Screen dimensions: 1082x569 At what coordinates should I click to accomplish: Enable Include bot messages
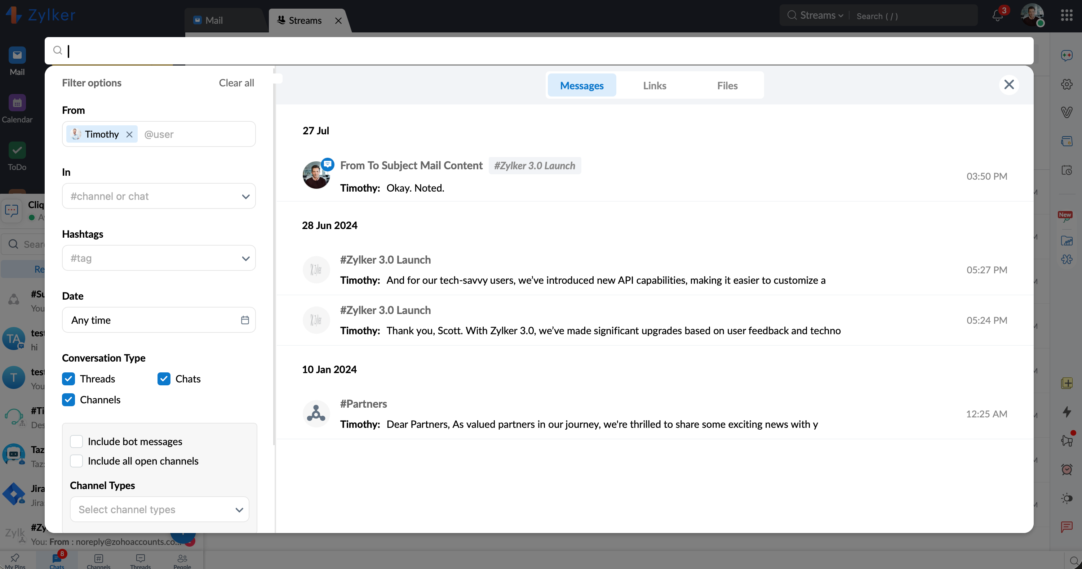pyautogui.click(x=76, y=442)
